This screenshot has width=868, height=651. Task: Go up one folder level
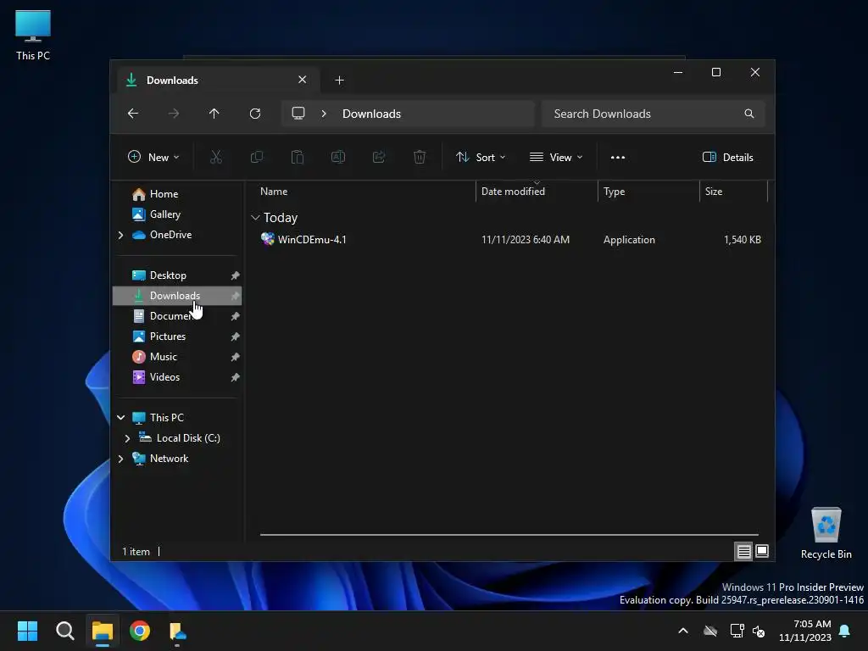point(214,114)
